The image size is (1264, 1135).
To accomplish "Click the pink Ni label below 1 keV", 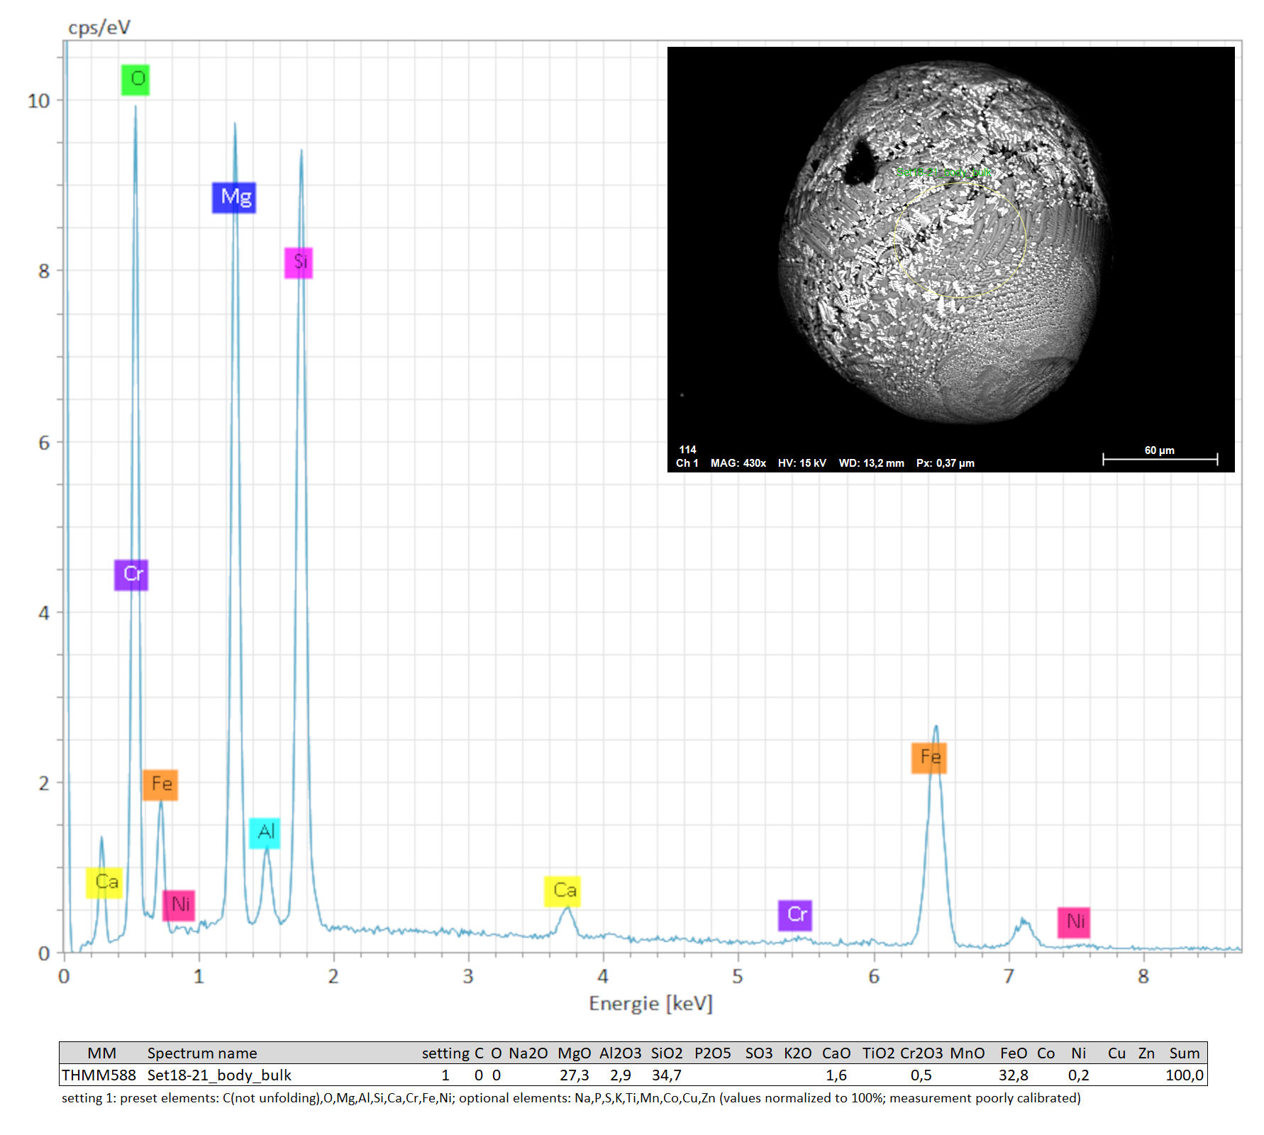I will click(x=179, y=905).
